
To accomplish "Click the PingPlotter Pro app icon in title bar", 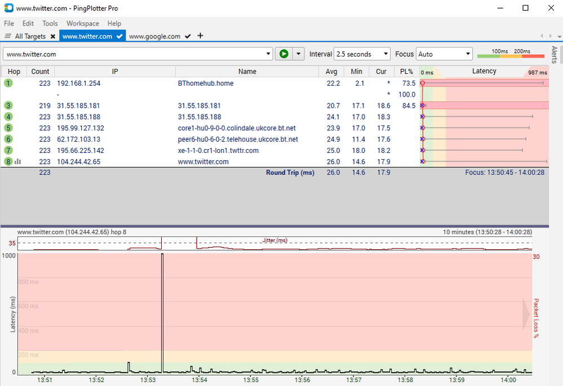I will click(x=8, y=8).
